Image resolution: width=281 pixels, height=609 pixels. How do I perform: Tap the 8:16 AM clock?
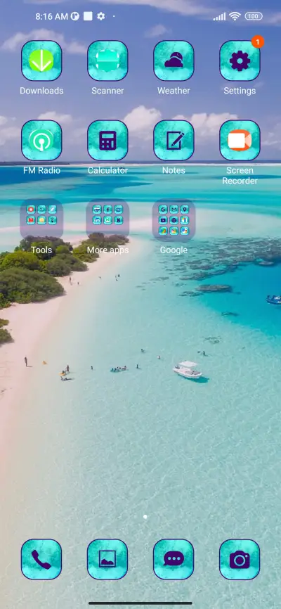[x=51, y=16]
